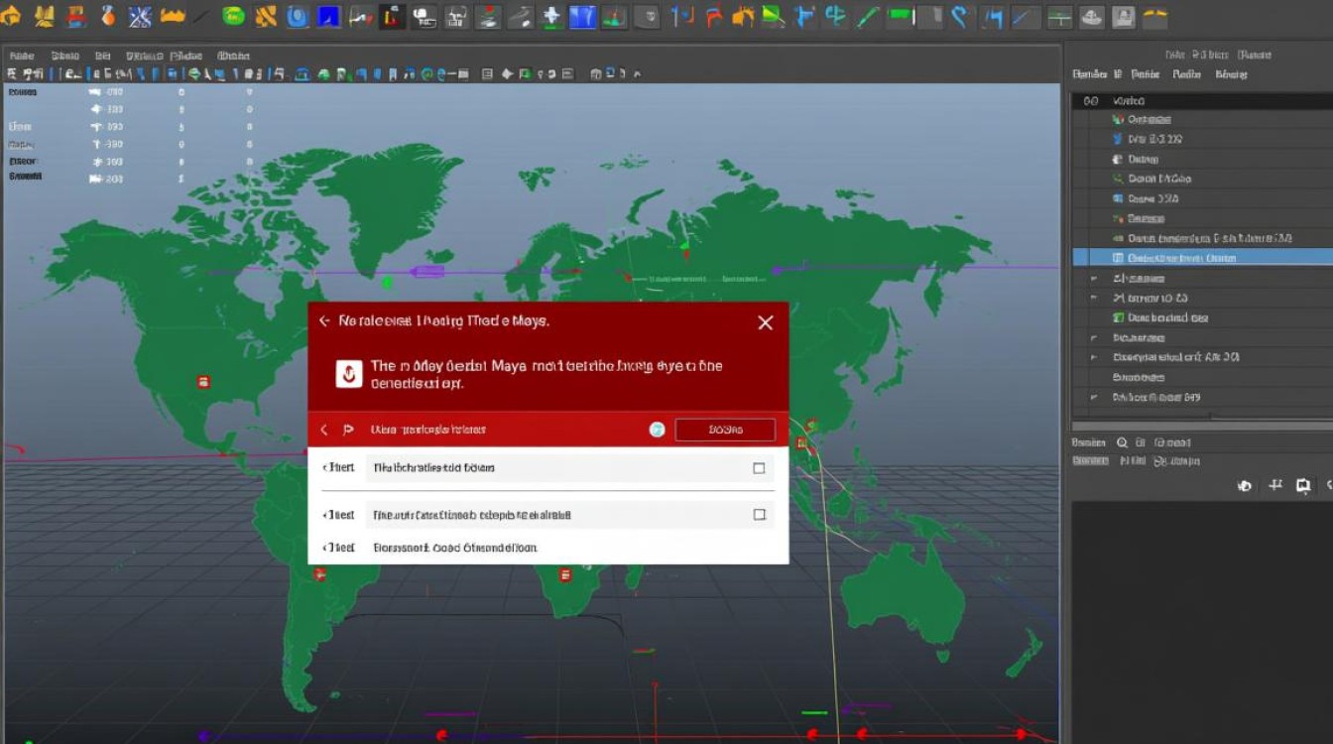Click the red marker on North America

[203, 381]
